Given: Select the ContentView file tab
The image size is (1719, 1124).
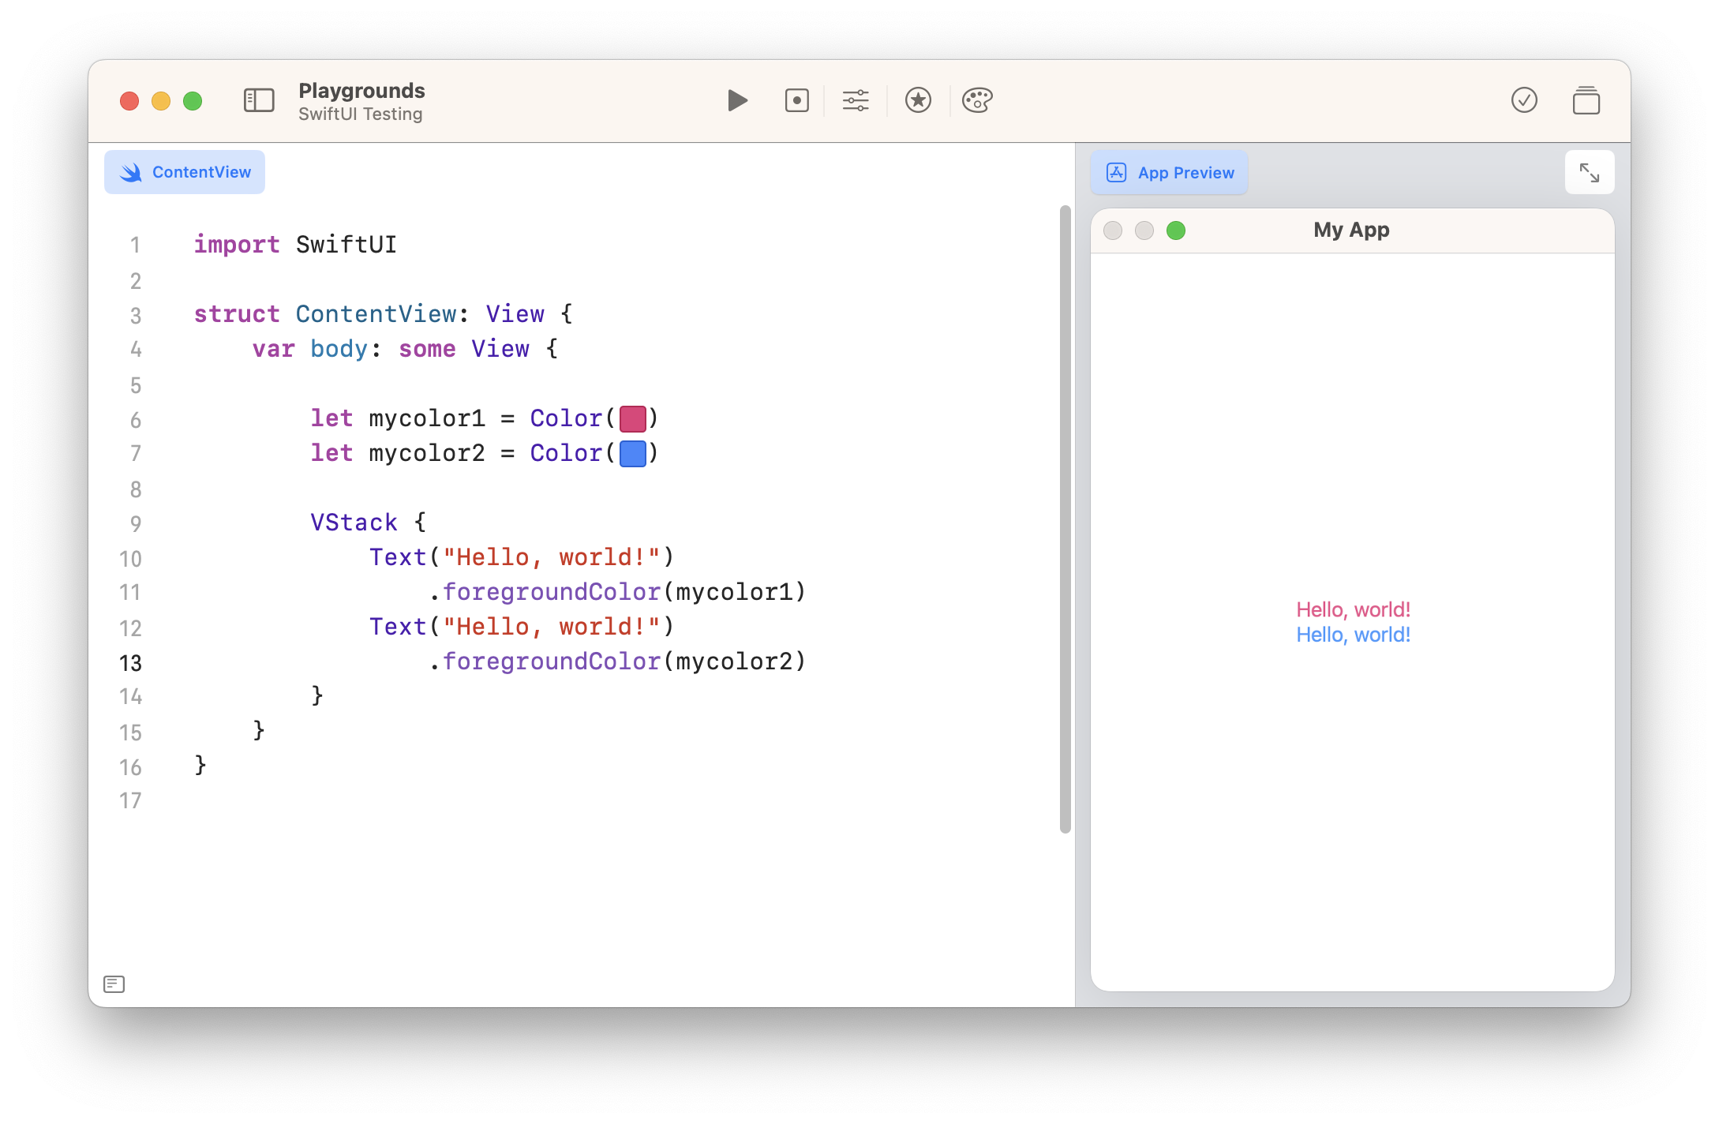Looking at the screenshot, I should (185, 172).
